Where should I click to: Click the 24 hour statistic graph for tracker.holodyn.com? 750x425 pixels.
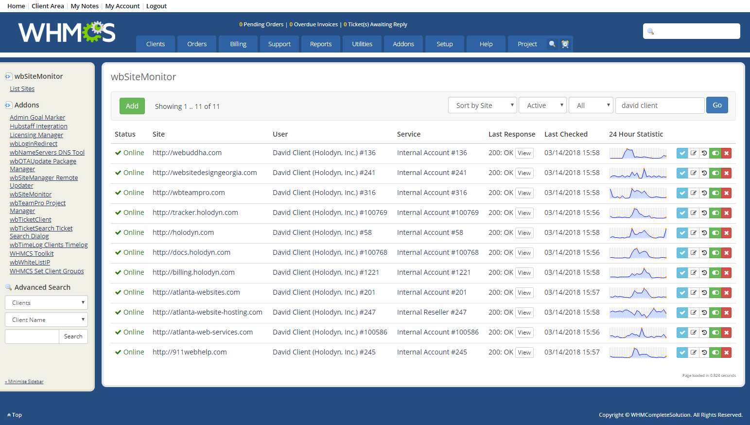[x=638, y=212]
